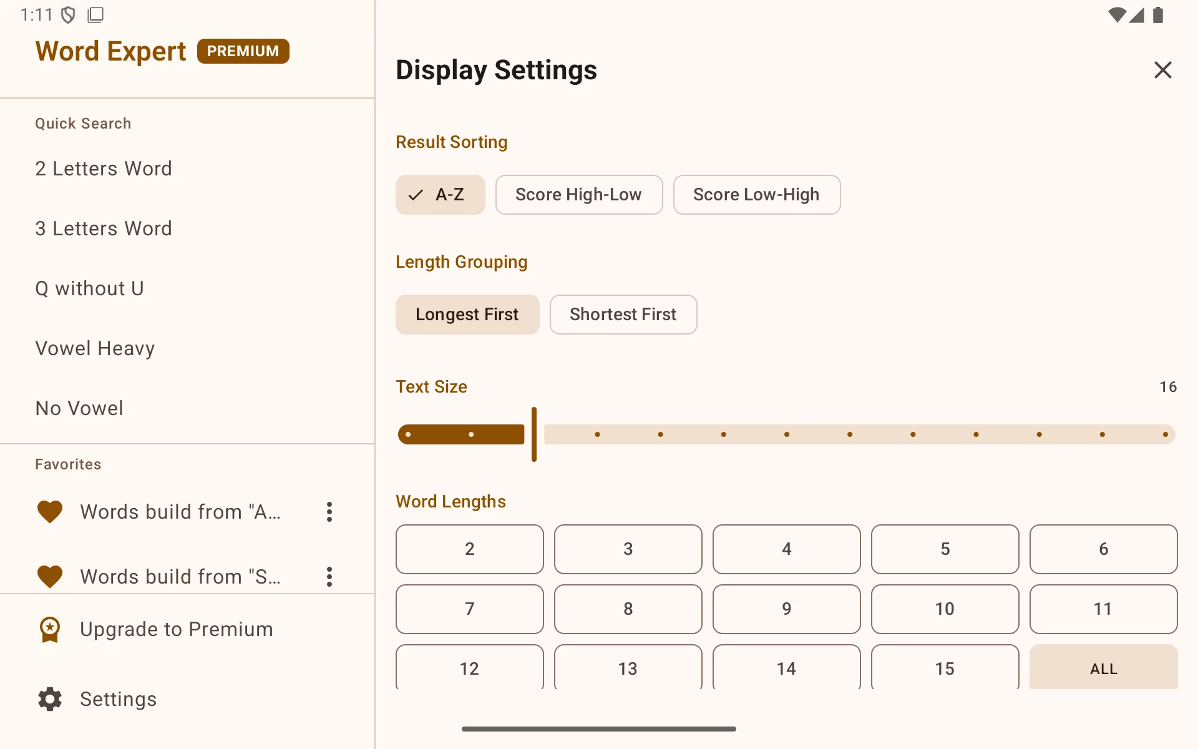Choose Shortest First grouping
This screenshot has height=749, width=1198.
tap(623, 315)
